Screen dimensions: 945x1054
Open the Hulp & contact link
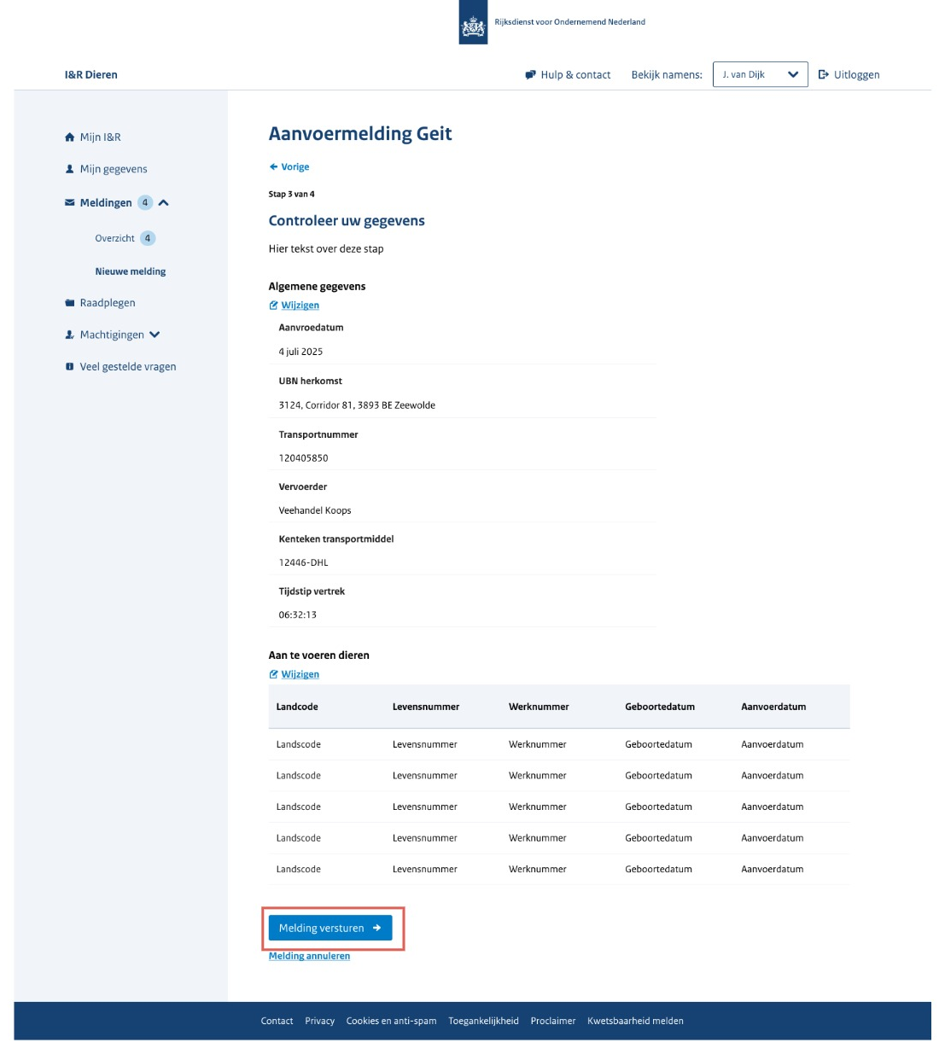[x=575, y=75]
